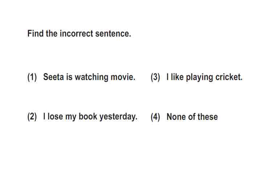Click the word 'None' in option four
This screenshot has width=272, height=181.
click(x=176, y=117)
